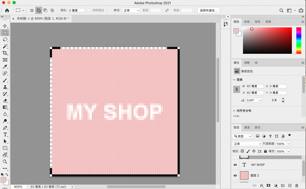Viewport: 306px width, 189px height.
Task: Select the Gradient tool
Action: pos(5,107)
